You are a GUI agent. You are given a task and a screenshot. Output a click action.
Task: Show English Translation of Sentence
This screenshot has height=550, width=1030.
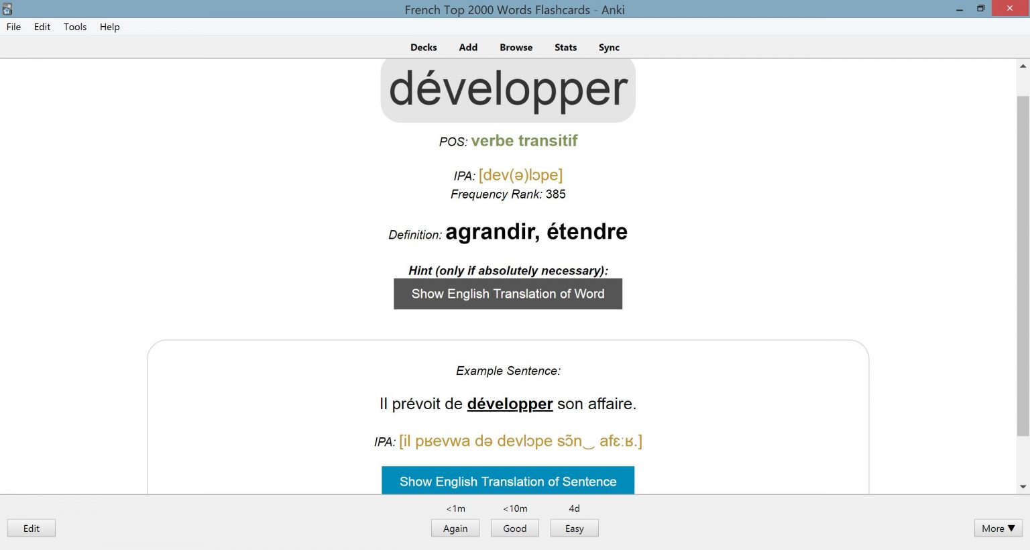[508, 481]
